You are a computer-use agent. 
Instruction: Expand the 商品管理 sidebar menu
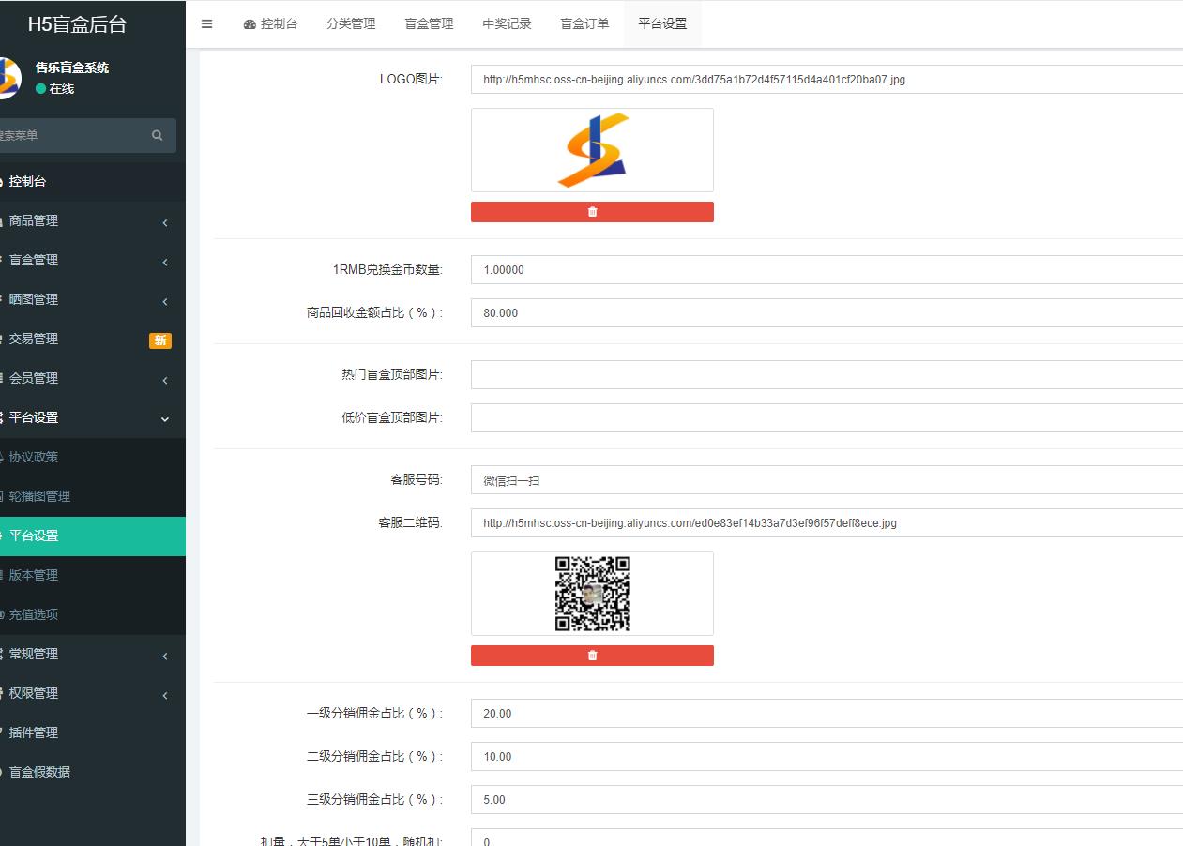coord(93,221)
